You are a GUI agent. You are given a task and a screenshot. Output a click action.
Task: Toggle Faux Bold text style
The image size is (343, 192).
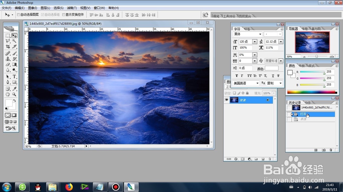click(x=236, y=76)
